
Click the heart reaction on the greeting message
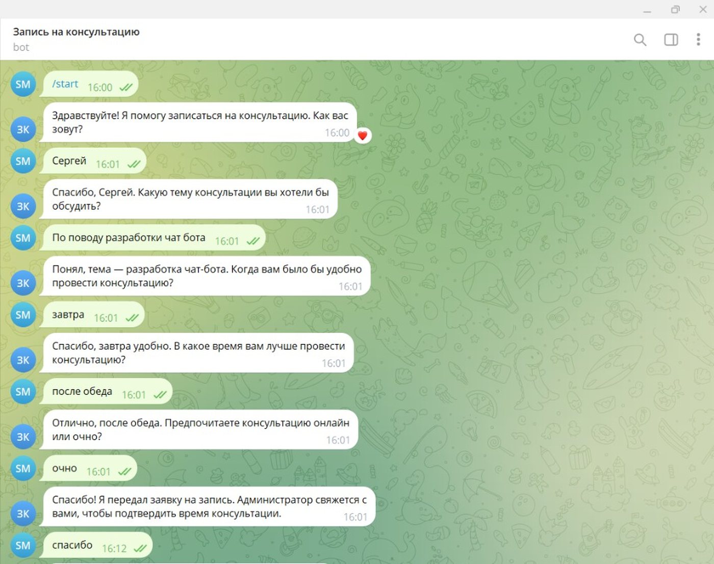pos(363,136)
